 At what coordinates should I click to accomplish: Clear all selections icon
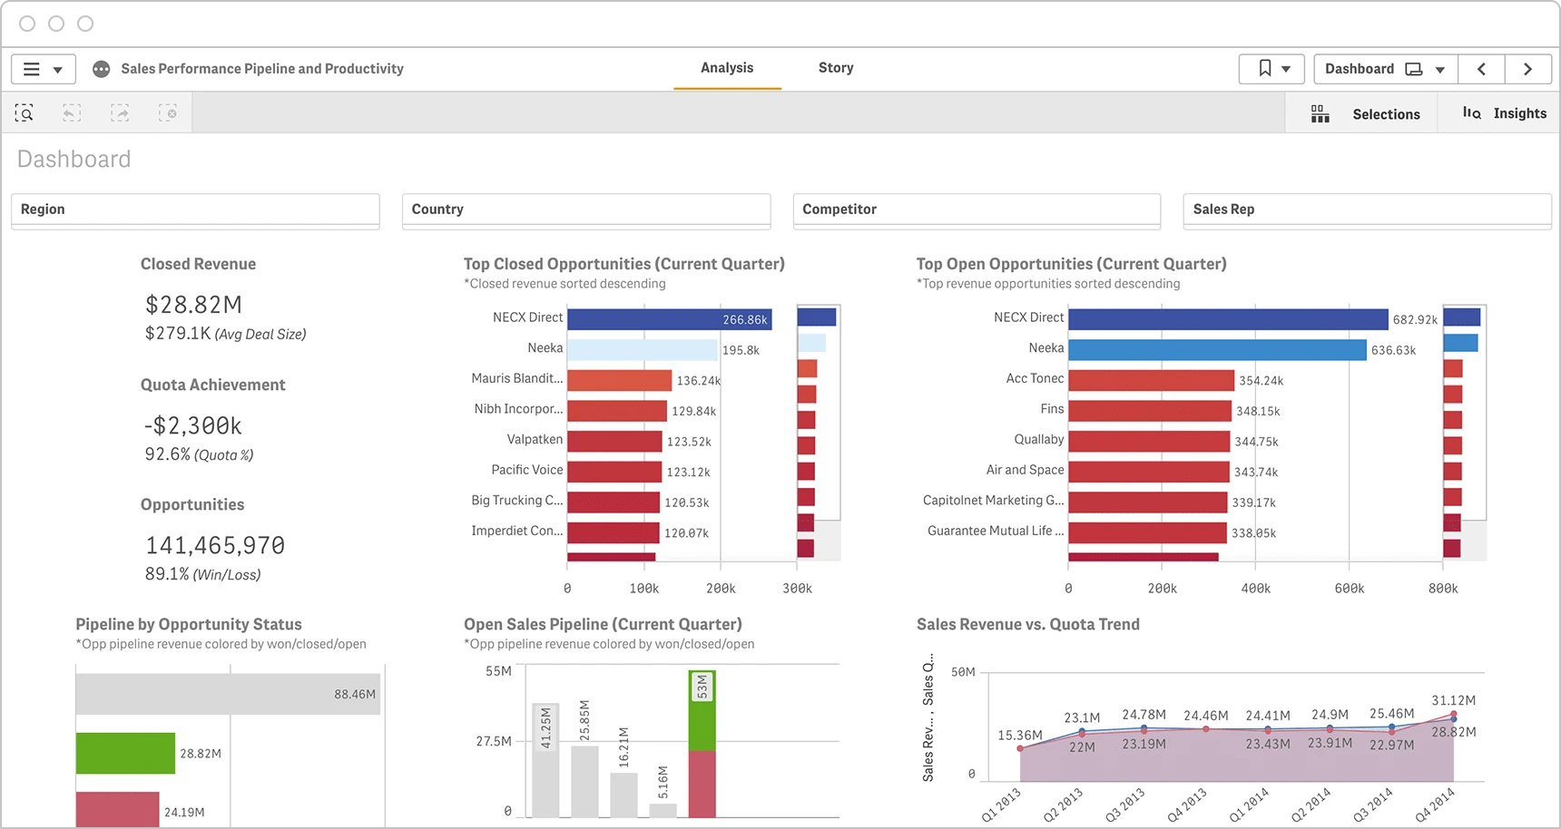pyautogui.click(x=168, y=113)
